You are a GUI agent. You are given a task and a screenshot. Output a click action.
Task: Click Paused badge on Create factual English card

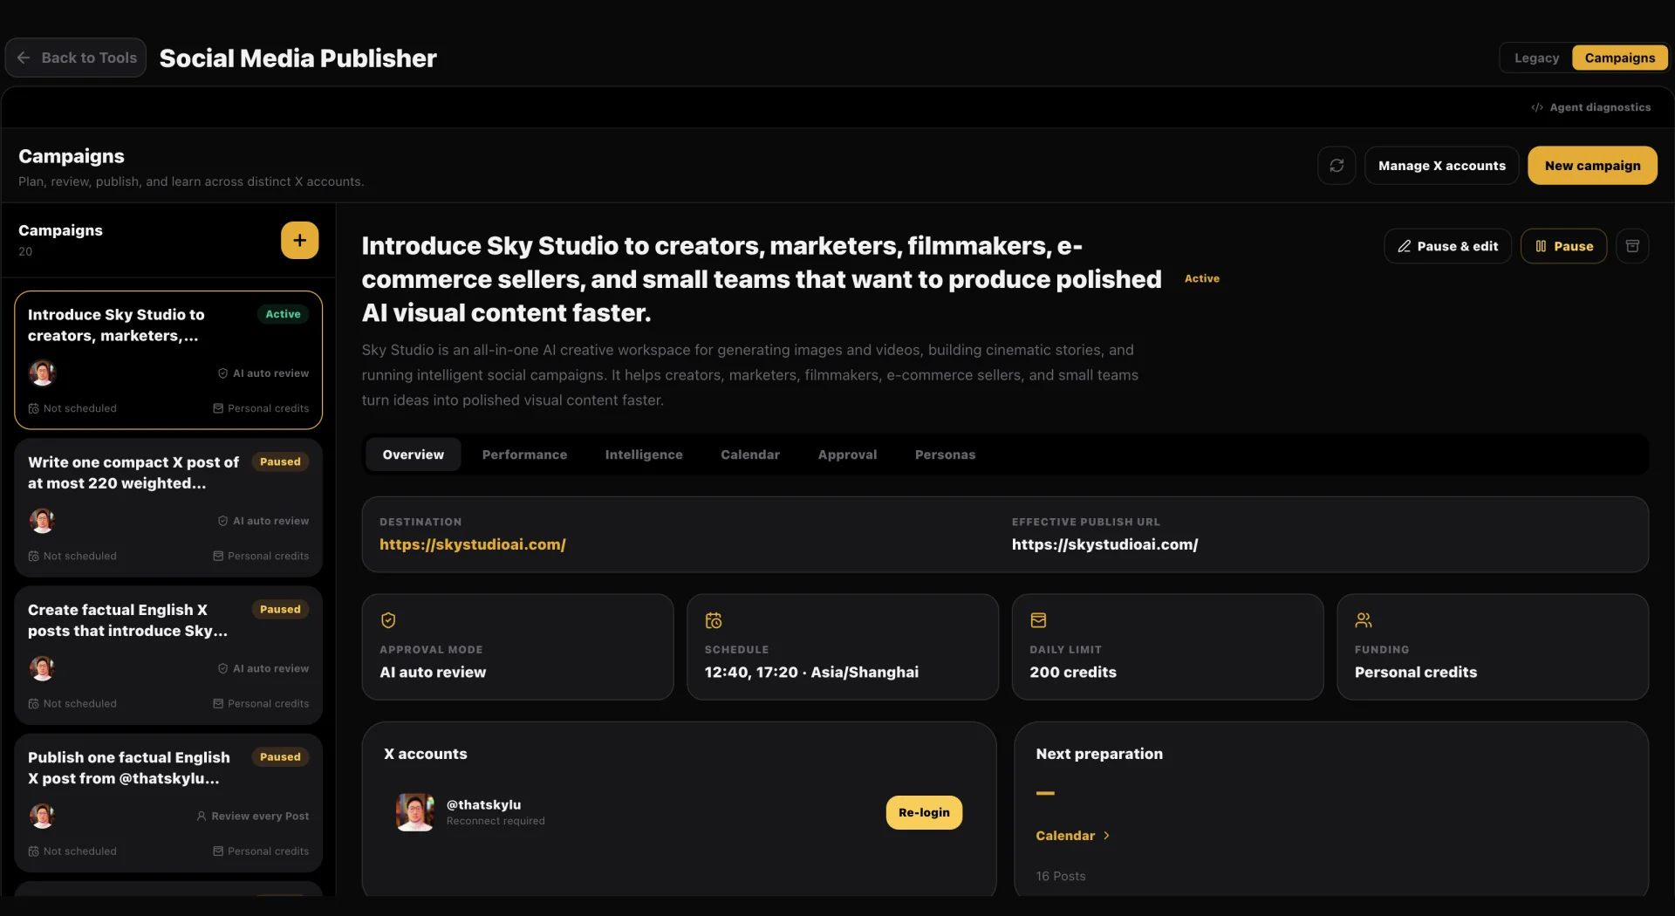click(x=280, y=609)
